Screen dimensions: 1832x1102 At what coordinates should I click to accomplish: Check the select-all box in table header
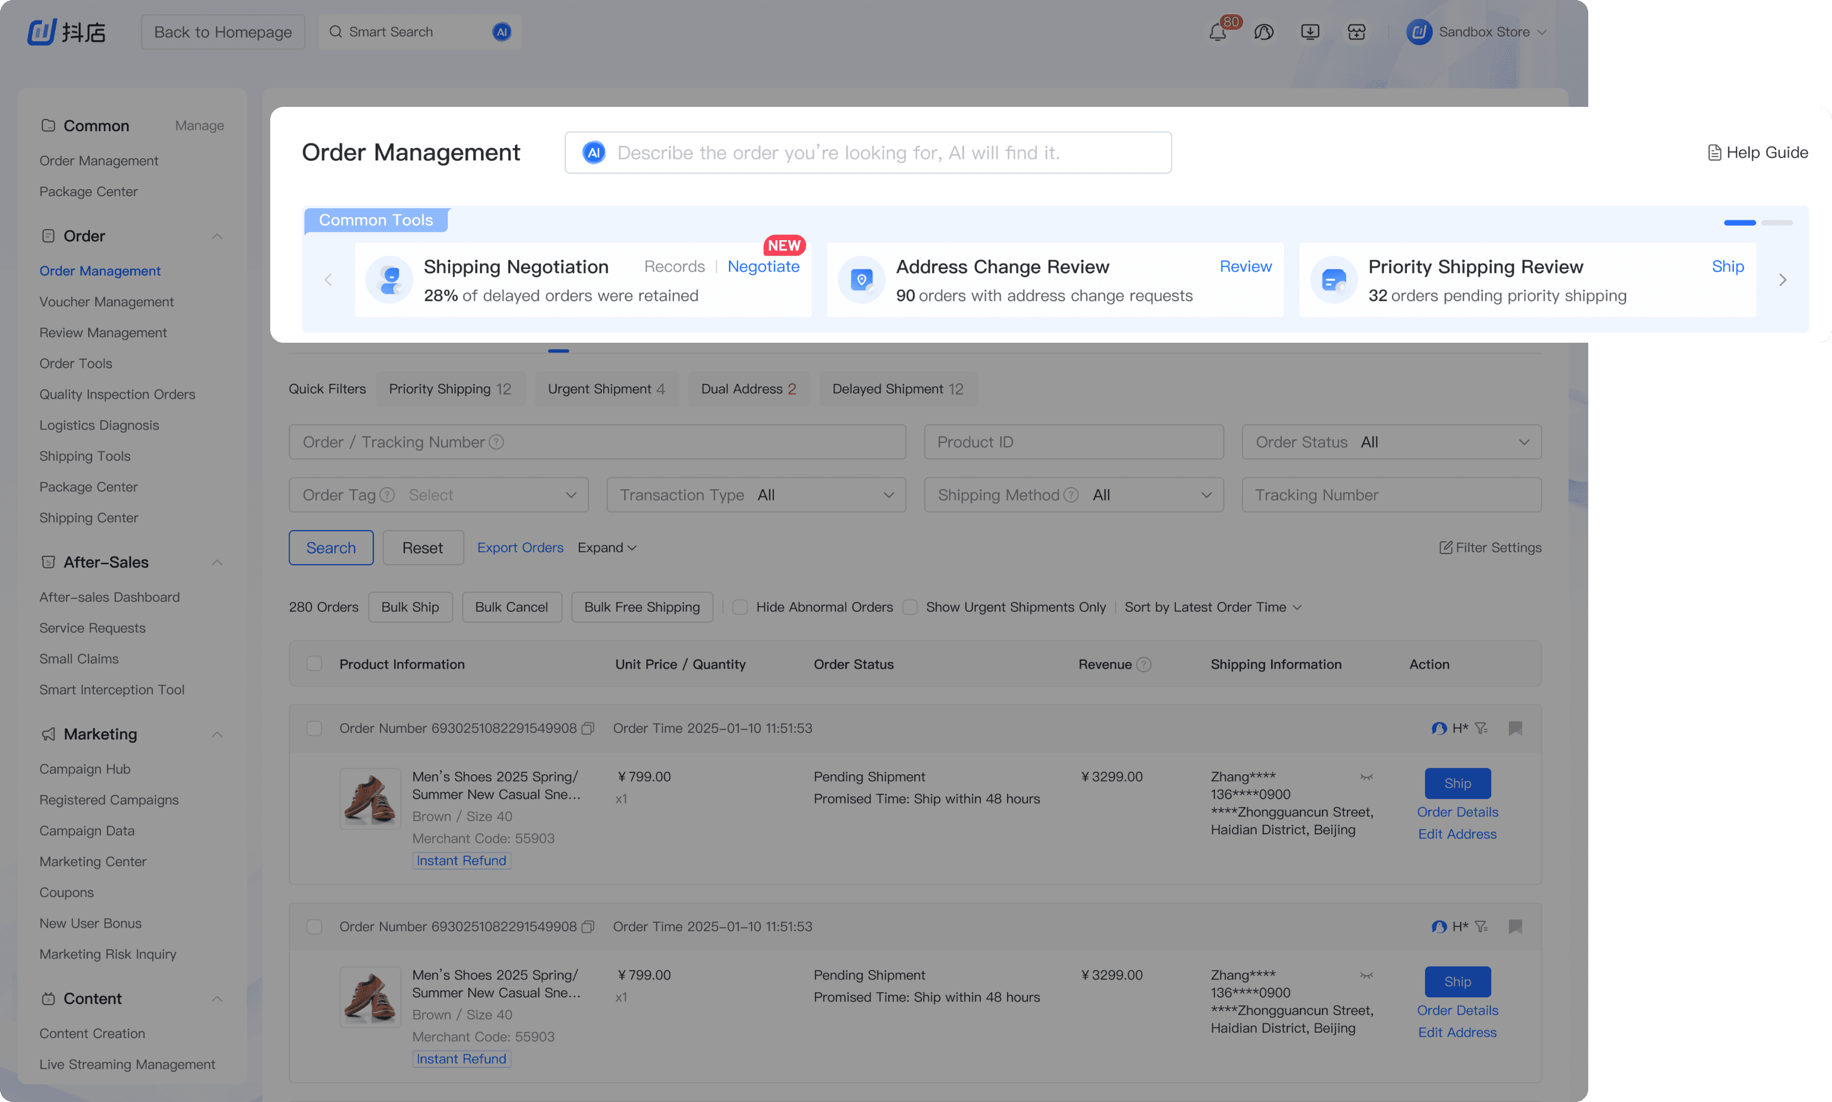tap(314, 664)
